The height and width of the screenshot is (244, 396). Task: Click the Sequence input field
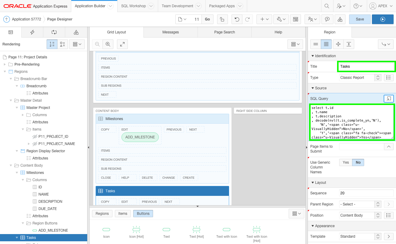pyautogui.click(x=366, y=193)
